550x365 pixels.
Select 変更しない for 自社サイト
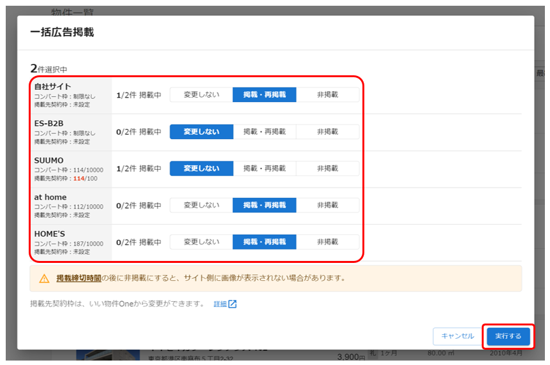(202, 94)
